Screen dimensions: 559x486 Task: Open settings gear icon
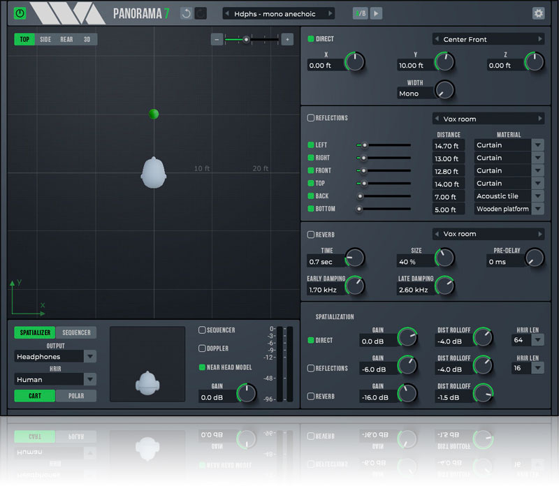(x=538, y=13)
